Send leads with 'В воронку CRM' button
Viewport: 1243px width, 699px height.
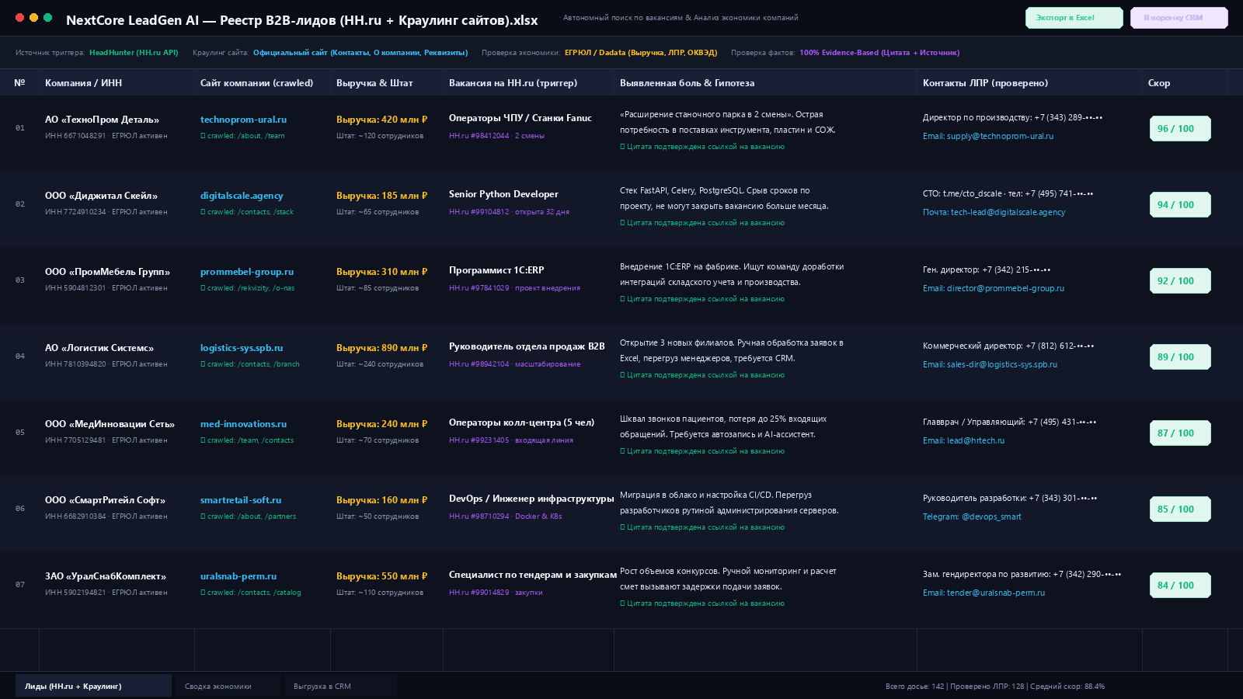pos(1179,18)
